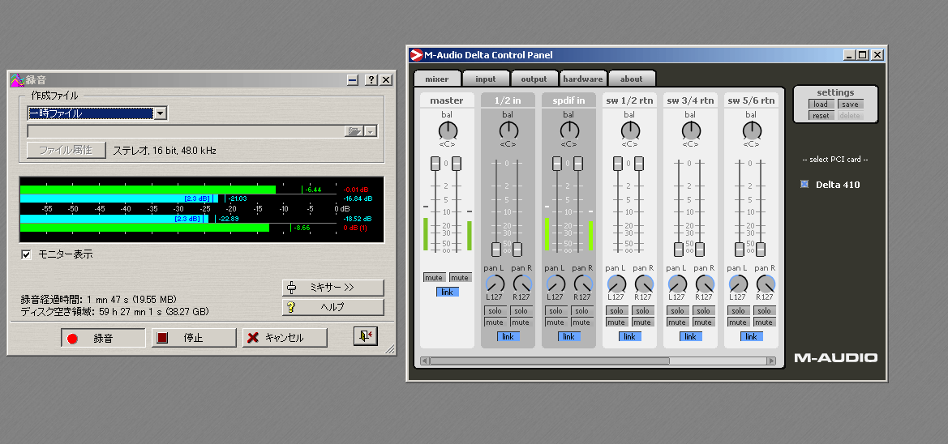Adjust the sw 1/2 rtn bal knob
This screenshot has height=444, width=948.
[x=630, y=130]
